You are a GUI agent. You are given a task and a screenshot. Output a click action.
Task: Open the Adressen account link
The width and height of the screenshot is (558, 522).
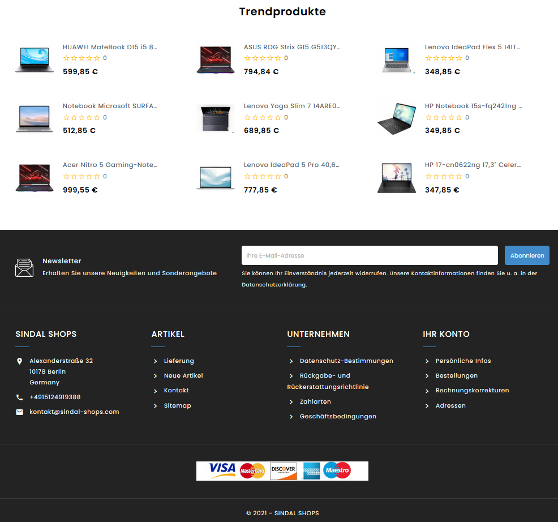coord(450,405)
